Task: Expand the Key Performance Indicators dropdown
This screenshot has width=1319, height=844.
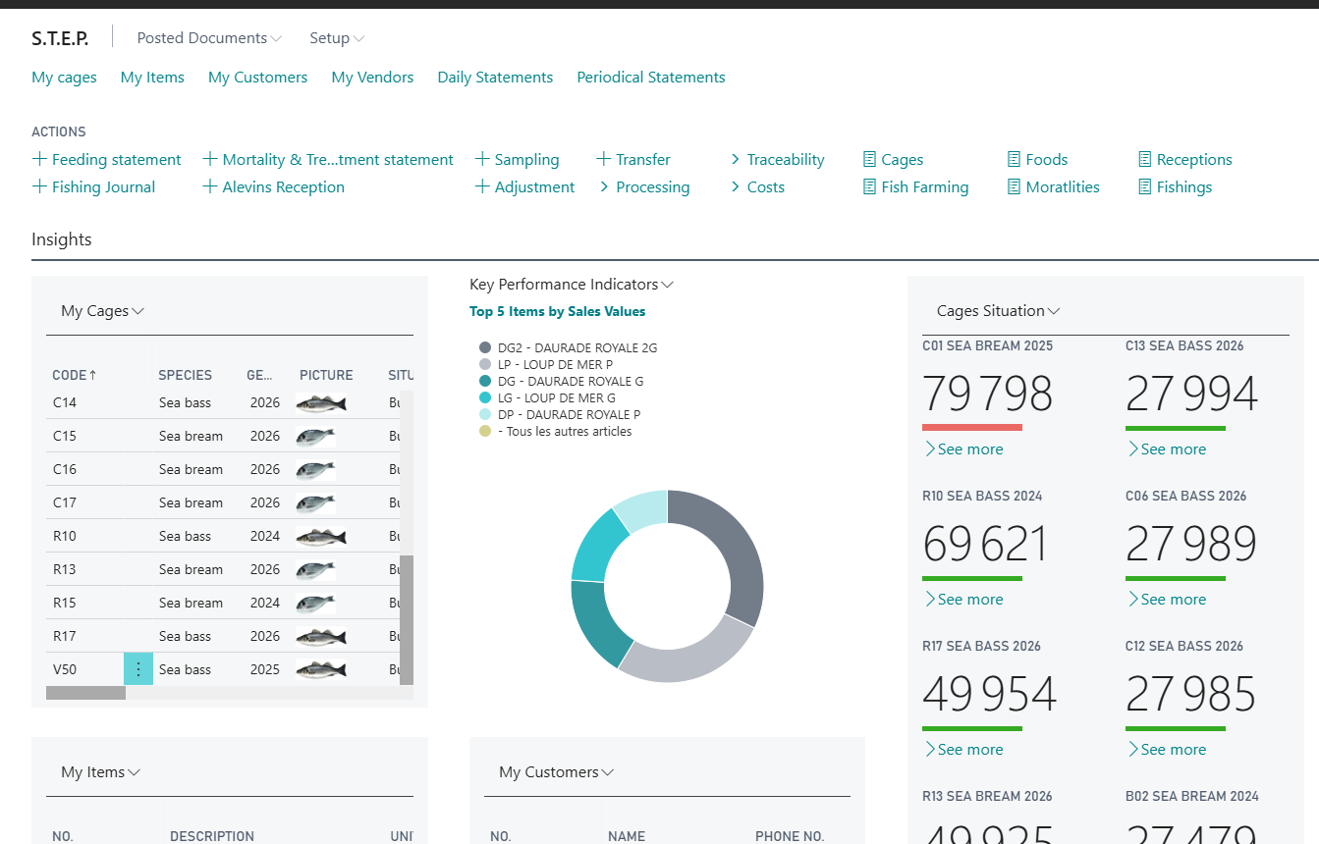Action: 572,285
